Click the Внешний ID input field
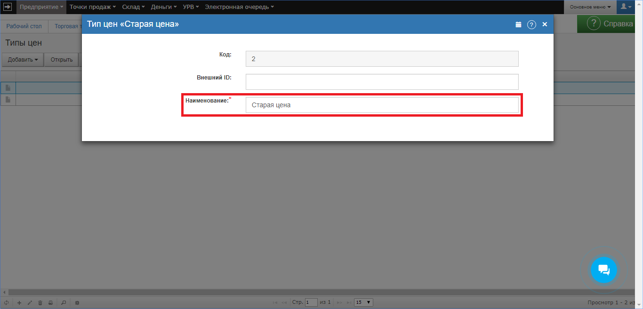 382,82
